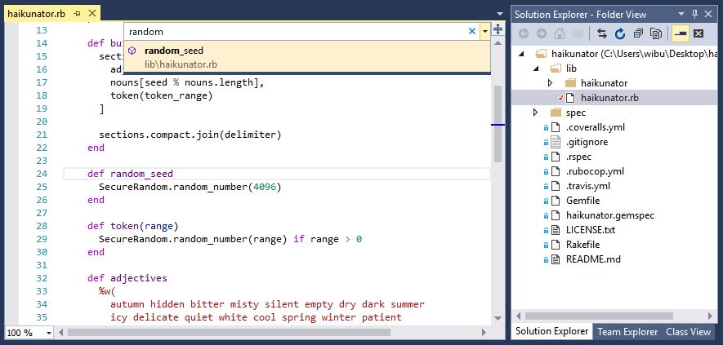This screenshot has width=723, height=345.
Task: Open the search box dropdown arrow
Action: click(485, 31)
